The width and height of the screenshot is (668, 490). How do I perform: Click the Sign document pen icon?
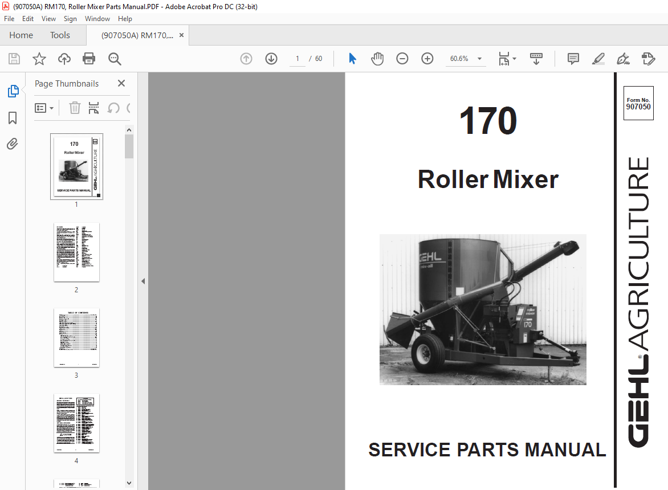point(624,59)
